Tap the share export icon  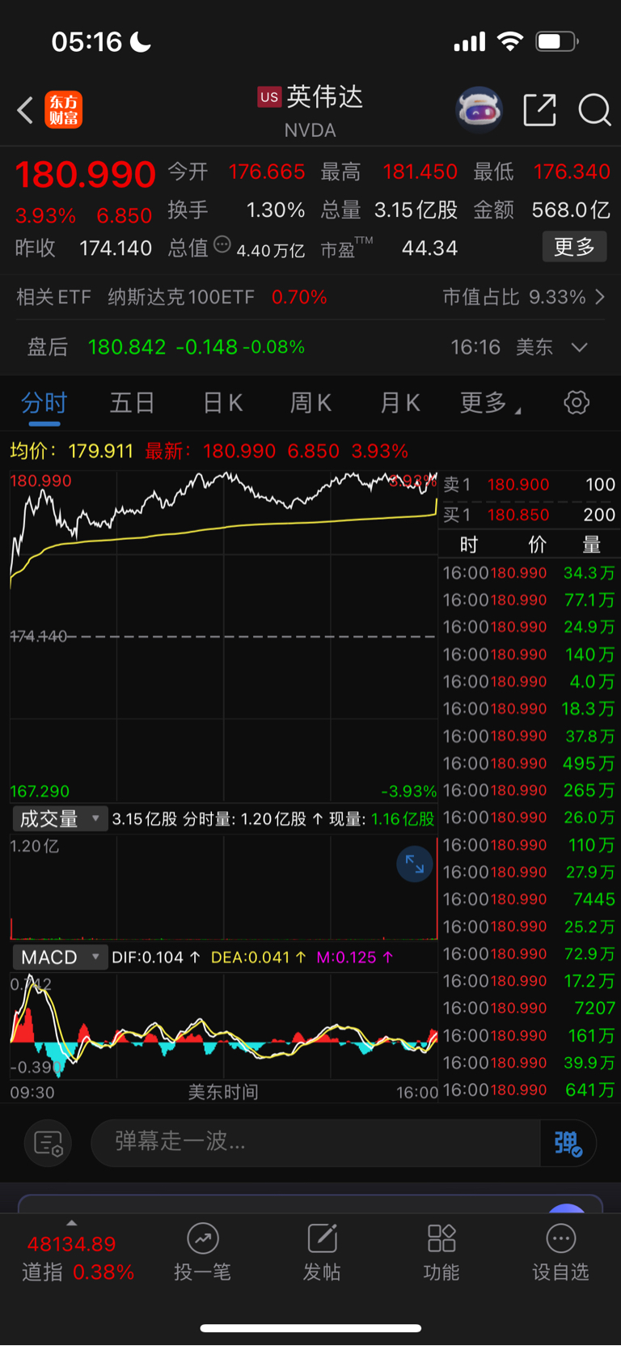point(539,109)
